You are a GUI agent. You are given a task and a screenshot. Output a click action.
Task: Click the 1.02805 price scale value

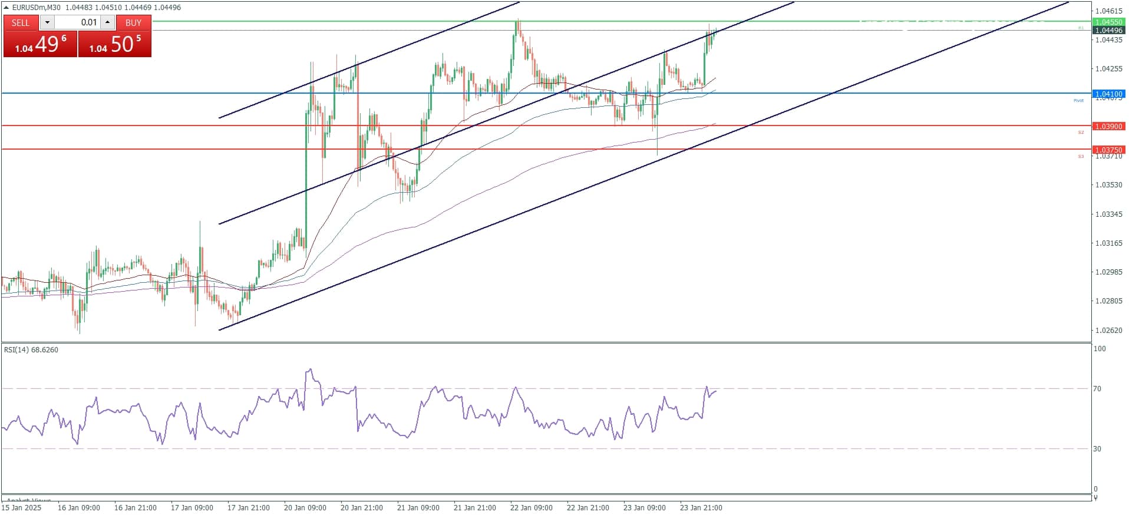click(x=1108, y=301)
